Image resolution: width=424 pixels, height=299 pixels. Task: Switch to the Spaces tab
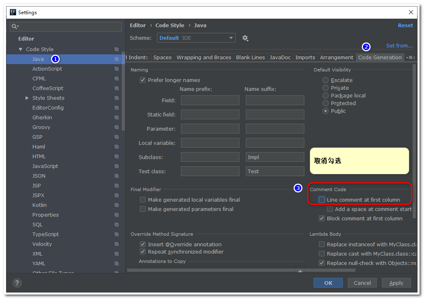(163, 57)
